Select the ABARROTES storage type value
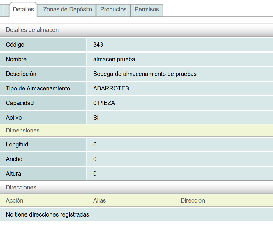Image resolution: width=273 pixels, height=225 pixels. [x=111, y=88]
